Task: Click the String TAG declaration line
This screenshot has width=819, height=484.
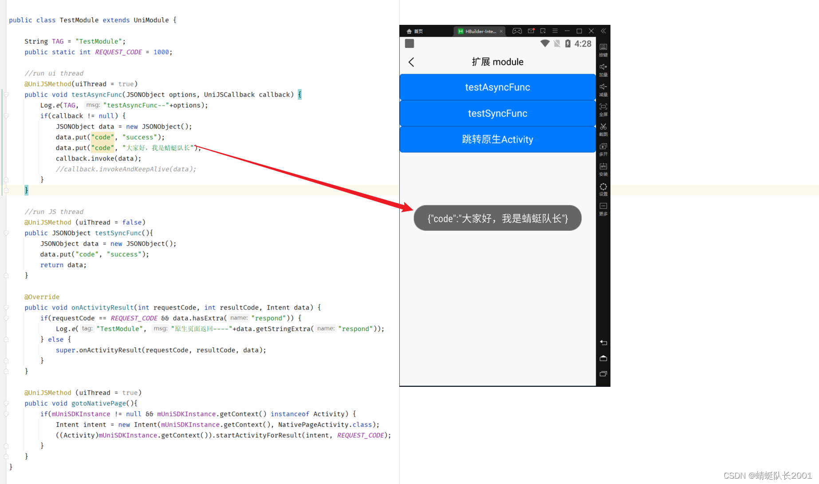Action: (x=75, y=41)
